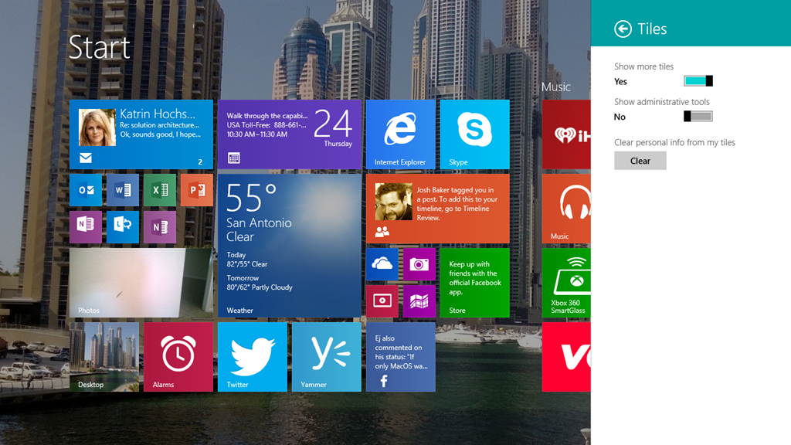791x445 pixels.
Task: Launch the Alarms tile
Action: coord(178,357)
